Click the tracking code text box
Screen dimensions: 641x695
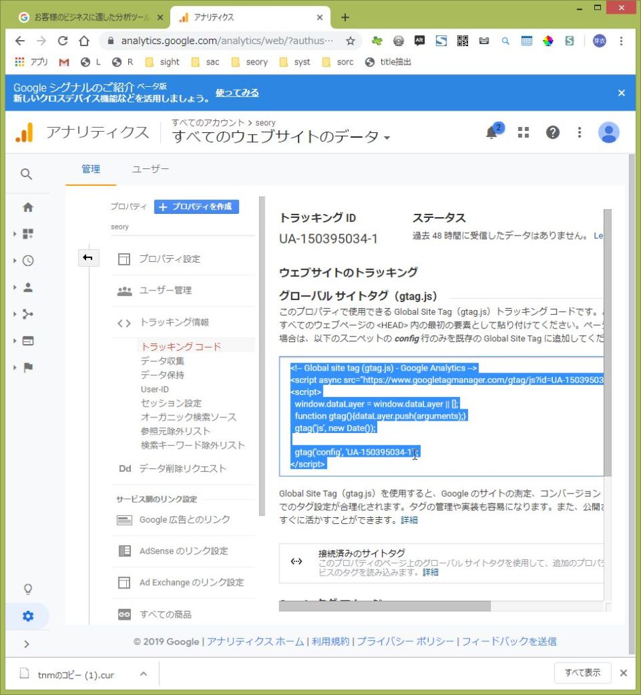(x=442, y=416)
